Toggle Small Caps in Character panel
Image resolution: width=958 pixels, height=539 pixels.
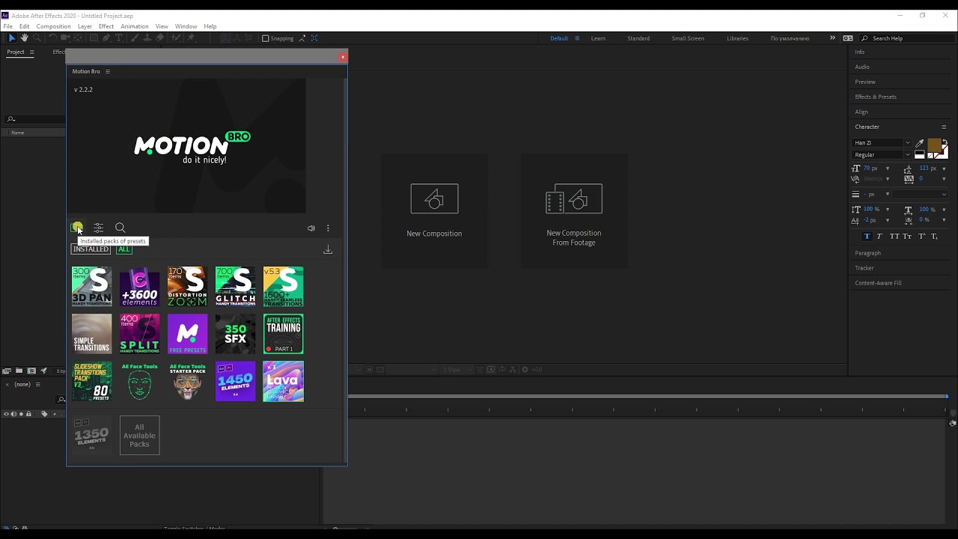(x=907, y=237)
